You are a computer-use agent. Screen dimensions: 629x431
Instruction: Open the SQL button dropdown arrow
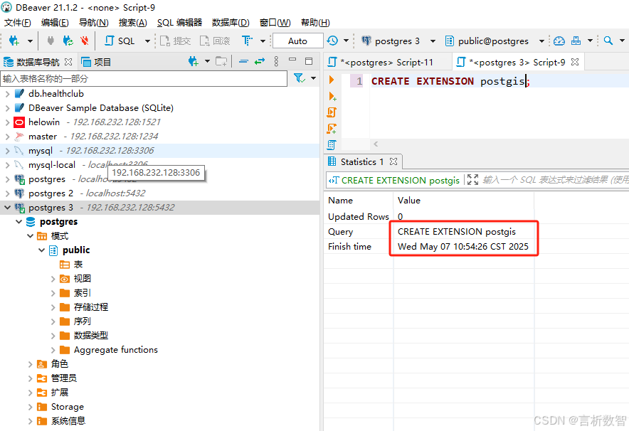coord(147,41)
